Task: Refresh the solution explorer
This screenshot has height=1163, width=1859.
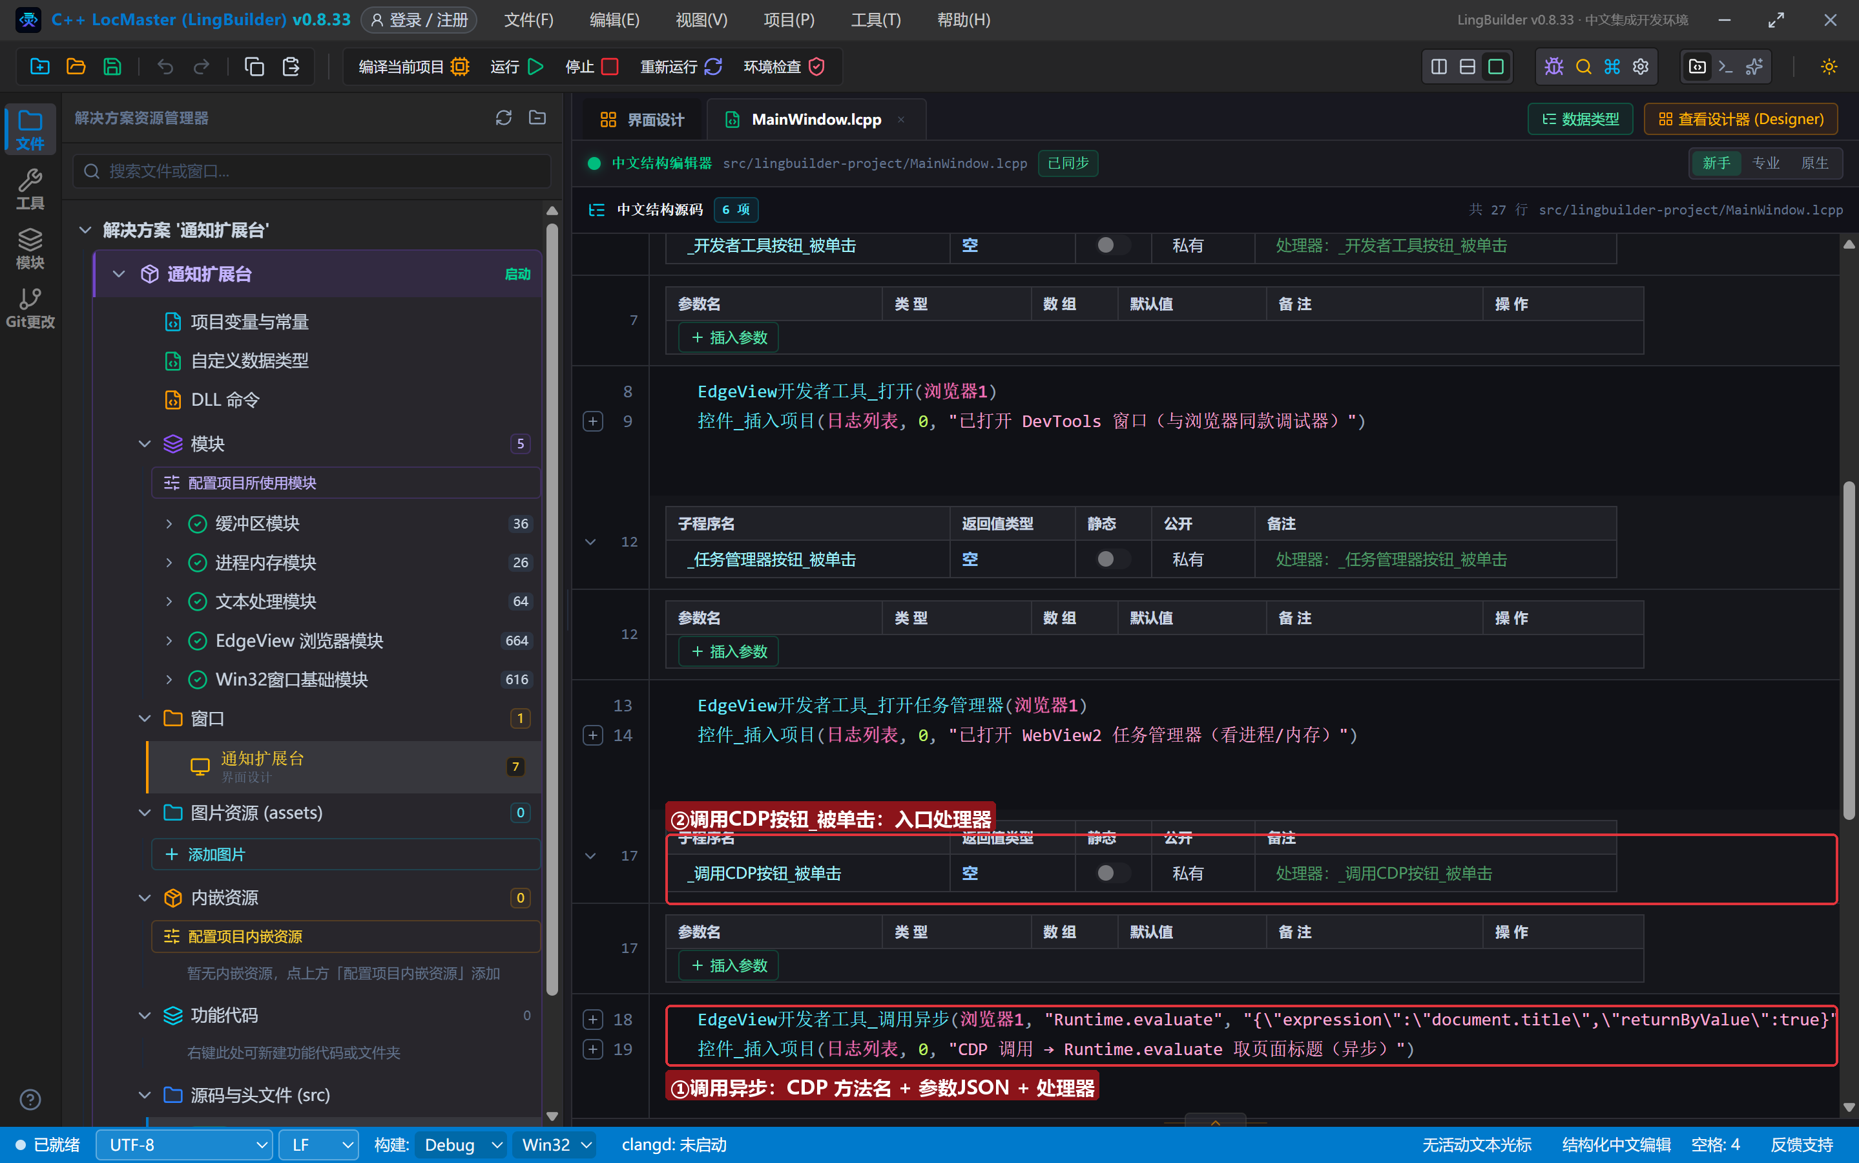Action: pyautogui.click(x=504, y=118)
